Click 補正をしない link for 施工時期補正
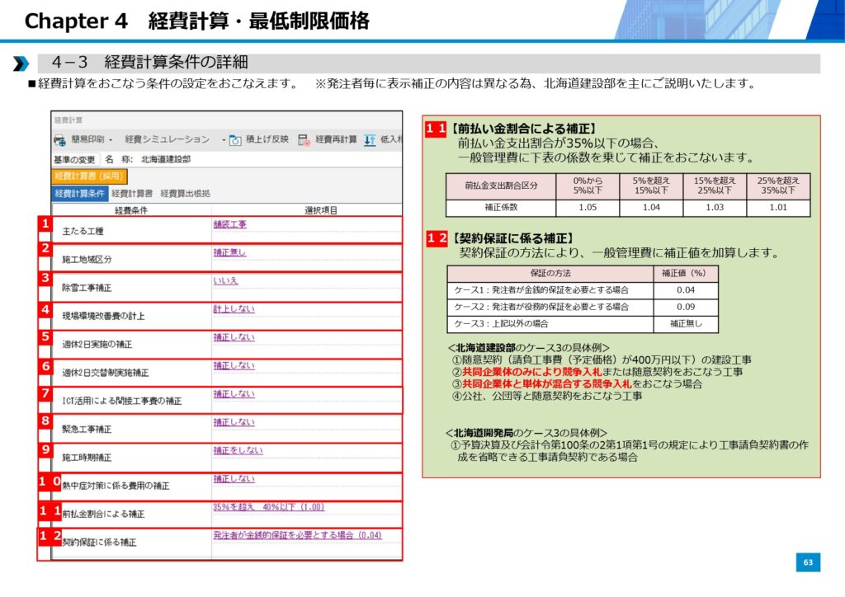The width and height of the screenshot is (845, 597). (238, 450)
